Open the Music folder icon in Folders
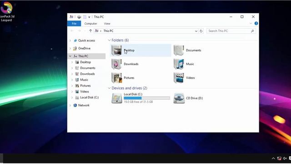 (x=179, y=64)
